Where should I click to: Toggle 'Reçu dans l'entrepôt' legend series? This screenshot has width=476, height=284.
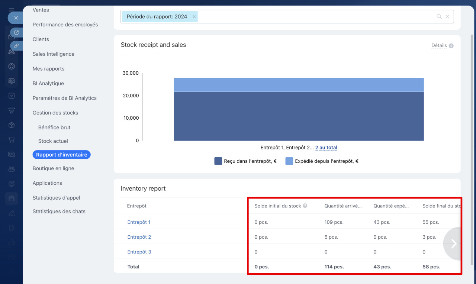coord(245,161)
